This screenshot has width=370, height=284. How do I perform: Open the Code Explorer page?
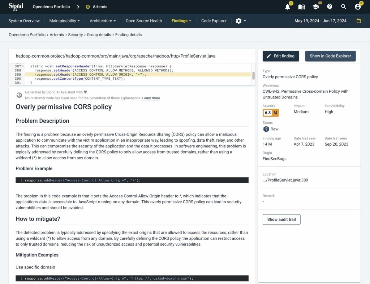[x=214, y=21]
